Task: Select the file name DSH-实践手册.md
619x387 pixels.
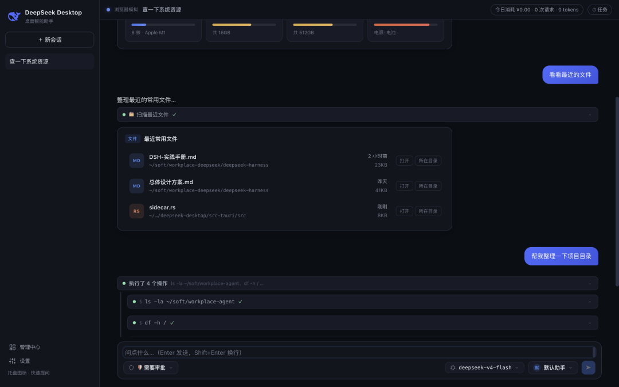Action: (173, 157)
